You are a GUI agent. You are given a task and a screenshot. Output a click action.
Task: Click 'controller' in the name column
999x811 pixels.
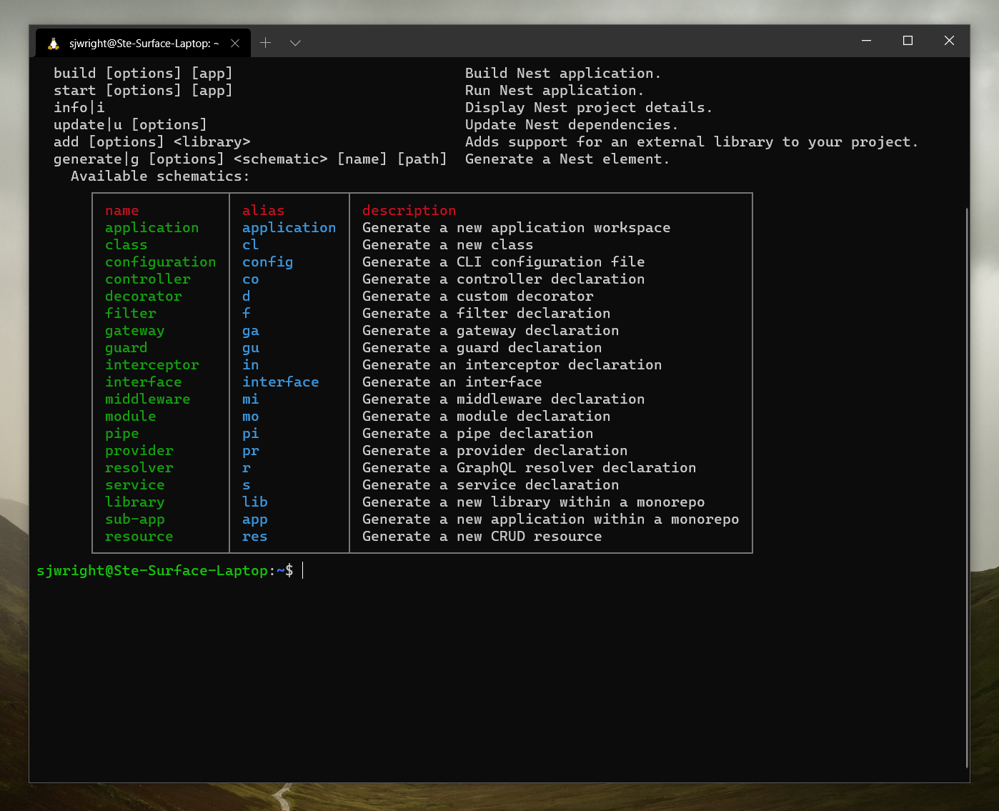tap(148, 279)
